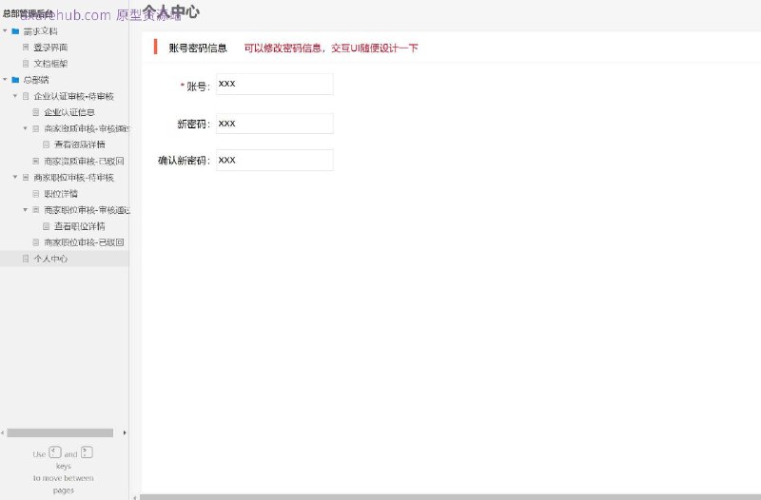Click the 账号密码信息 section heading

coord(198,48)
